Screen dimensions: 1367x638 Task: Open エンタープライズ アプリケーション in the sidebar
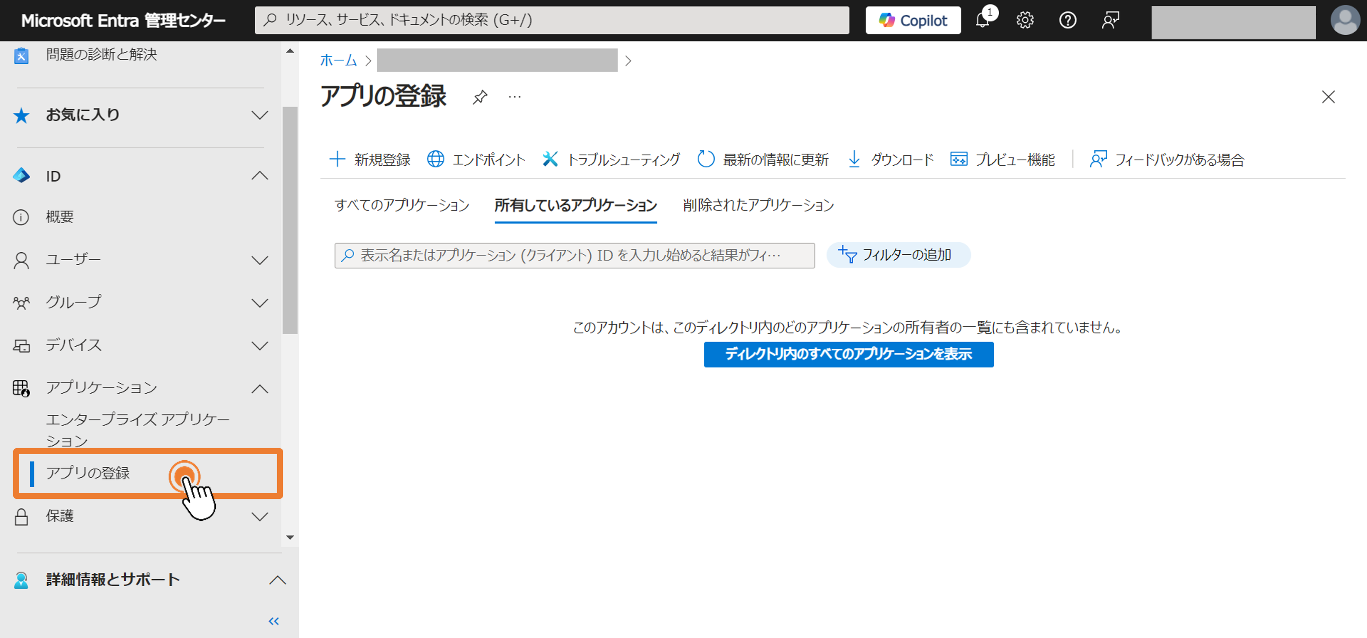138,430
